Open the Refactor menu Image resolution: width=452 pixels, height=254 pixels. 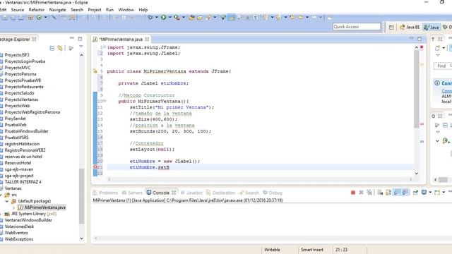tap(37, 10)
